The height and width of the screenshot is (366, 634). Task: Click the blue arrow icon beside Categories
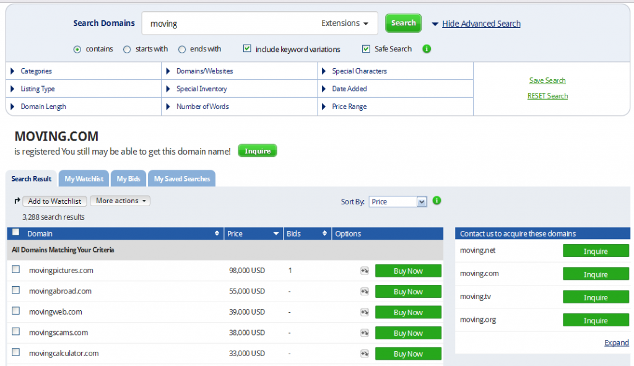point(13,71)
